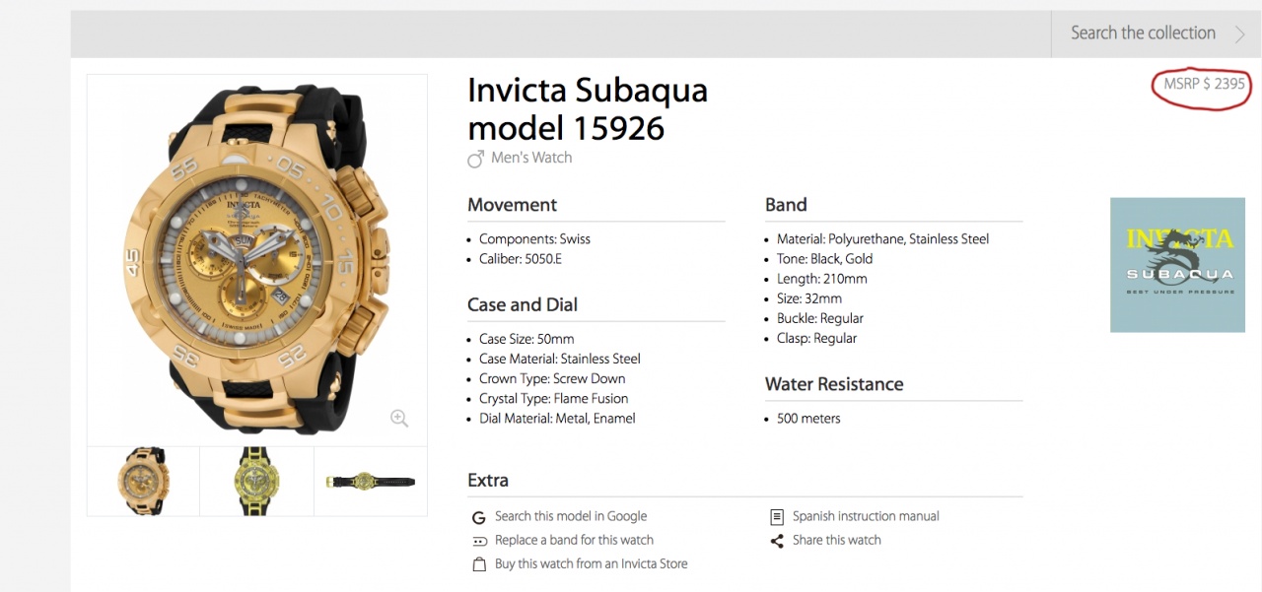Open Search this model in Google
1262x592 pixels.
coord(570,516)
